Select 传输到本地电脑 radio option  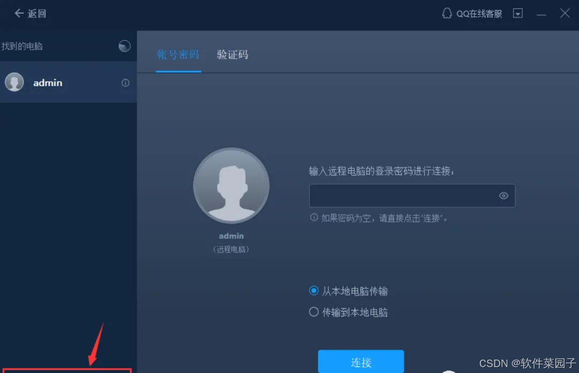(348, 312)
